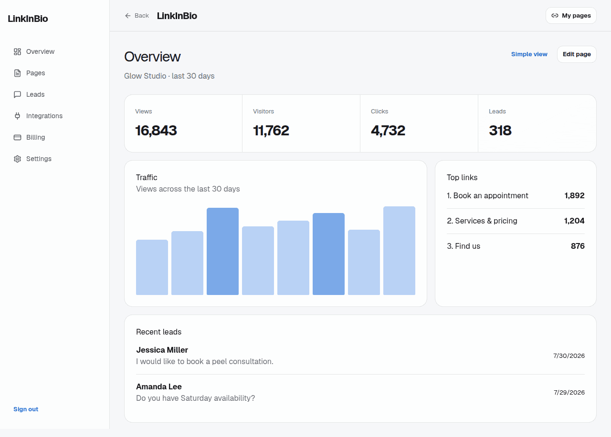Switch to Simple view
This screenshot has width=611, height=437.
529,54
